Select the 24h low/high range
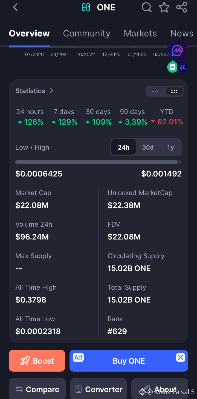 (x=123, y=147)
